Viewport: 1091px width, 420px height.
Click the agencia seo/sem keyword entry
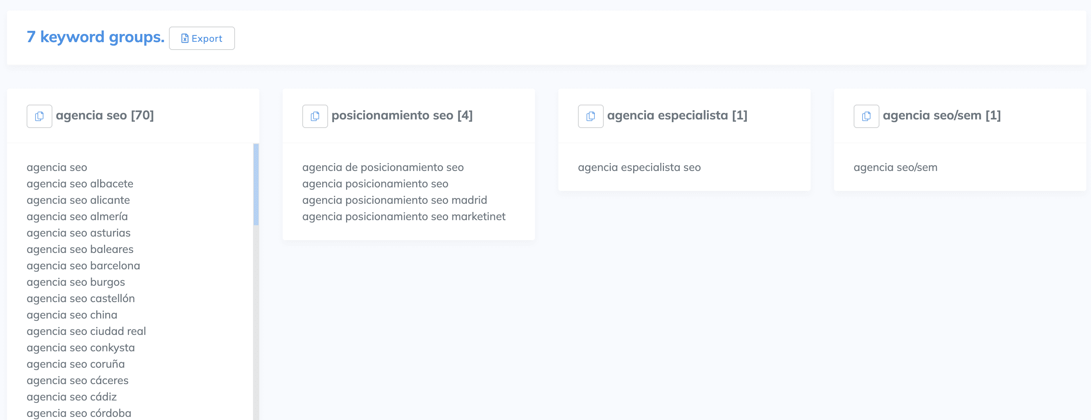coord(895,167)
